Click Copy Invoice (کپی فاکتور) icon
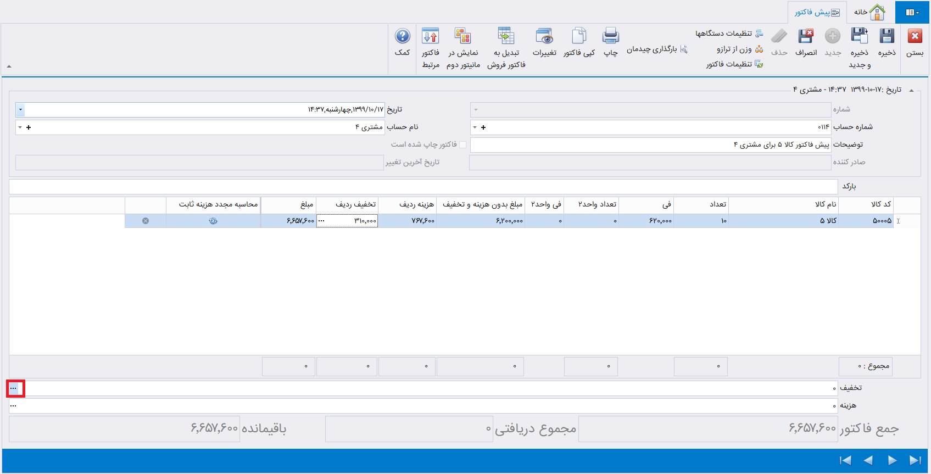931x474 pixels. (x=579, y=37)
